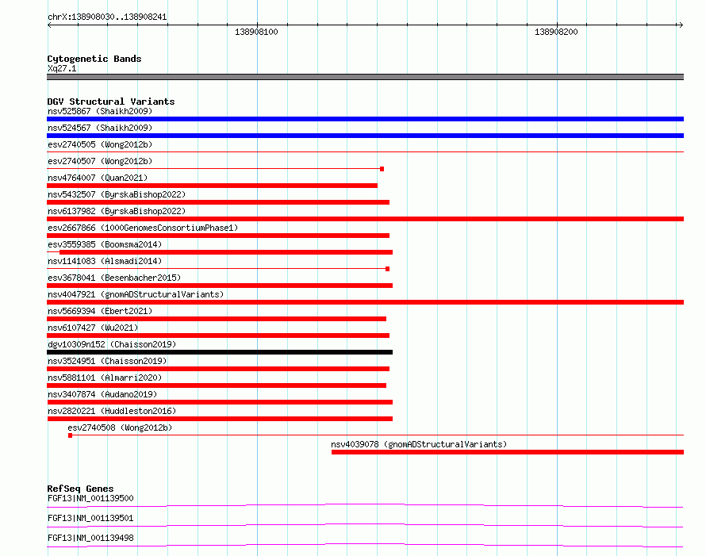Viewport: 706px width, 556px height.
Task: Open nsv6107427 (Wu2021) label
Action: click(93, 328)
